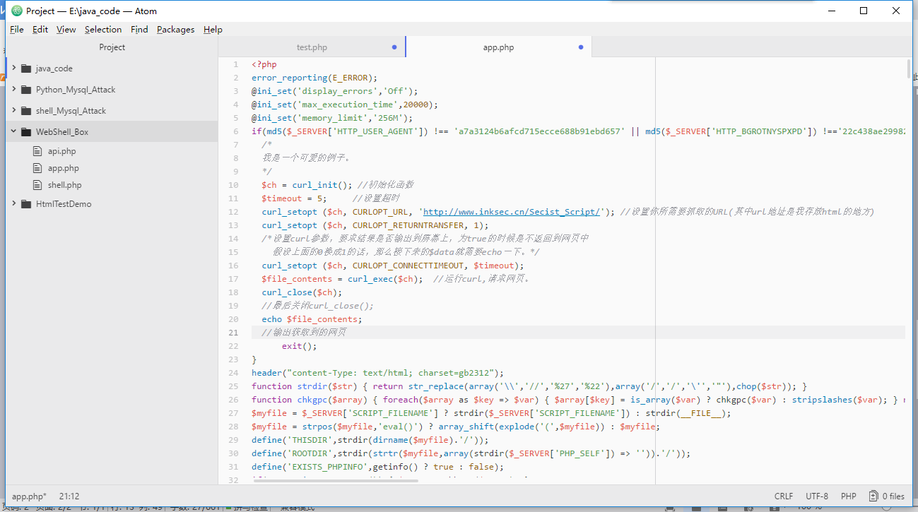Click CRLF line ending selector
Image resolution: width=918 pixels, height=512 pixels.
coord(784,496)
